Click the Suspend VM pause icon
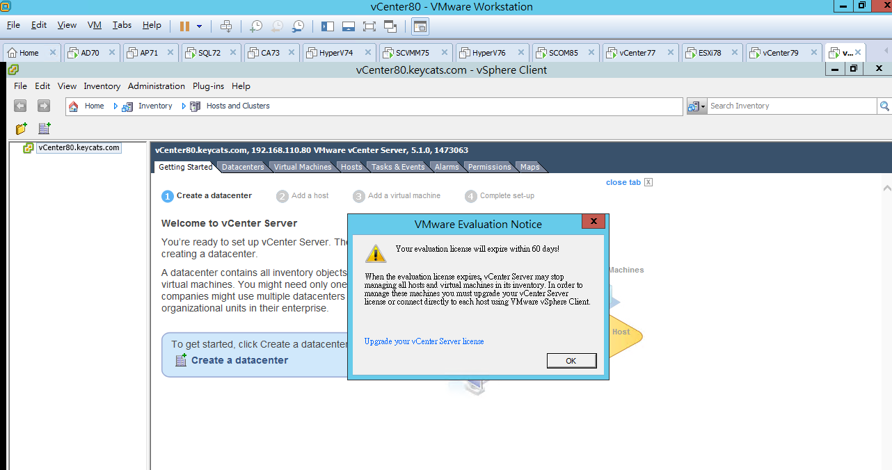This screenshot has width=892, height=470. pyautogui.click(x=184, y=26)
